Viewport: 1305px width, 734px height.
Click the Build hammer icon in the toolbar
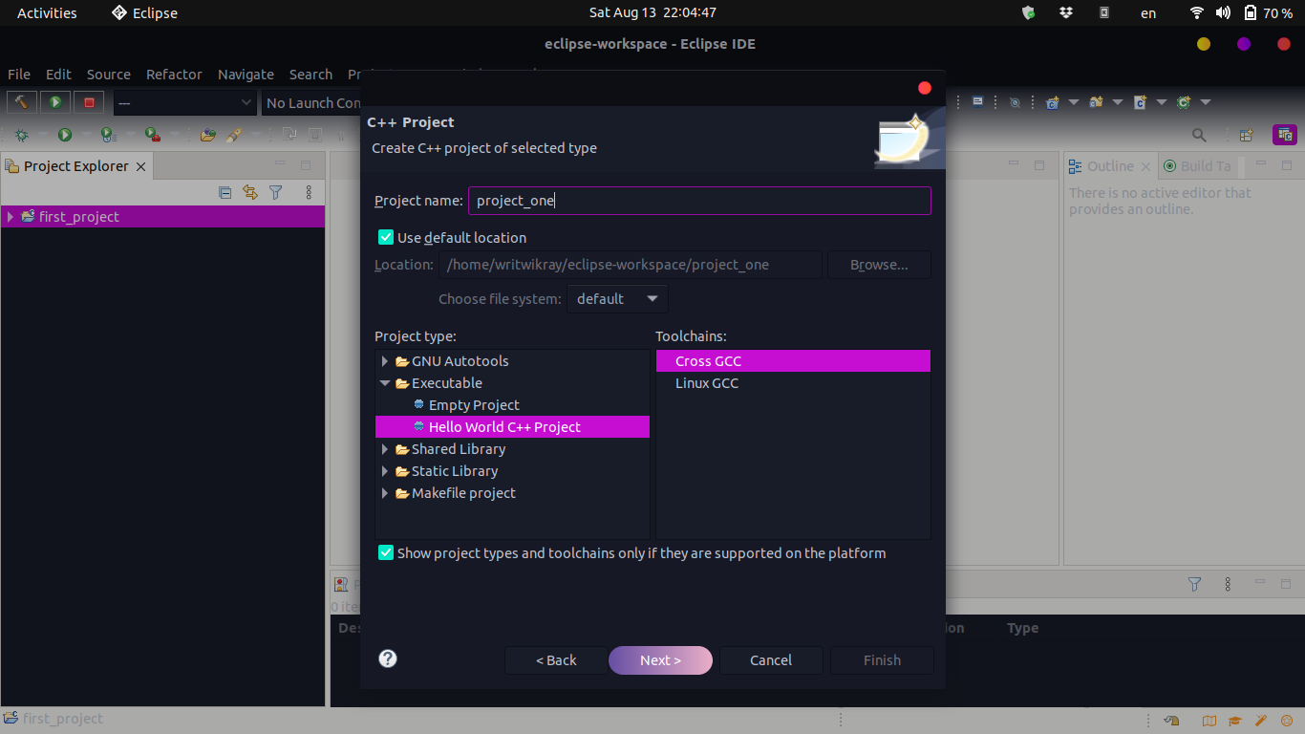pyautogui.click(x=21, y=102)
